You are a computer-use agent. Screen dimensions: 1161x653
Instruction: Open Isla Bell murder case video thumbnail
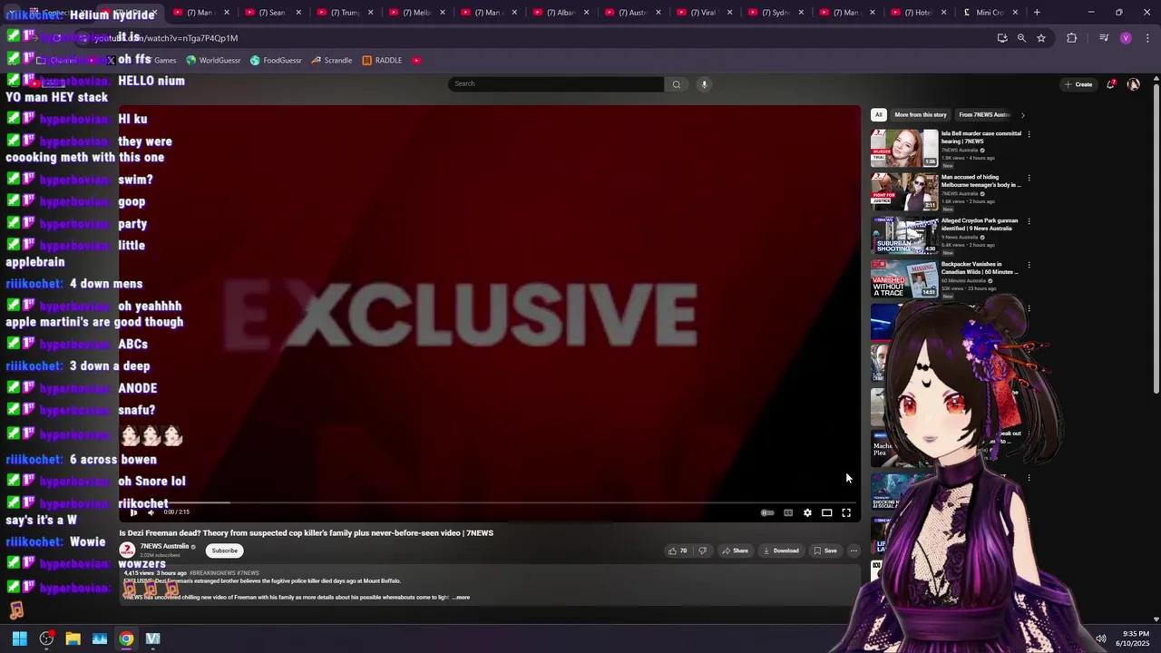(904, 148)
